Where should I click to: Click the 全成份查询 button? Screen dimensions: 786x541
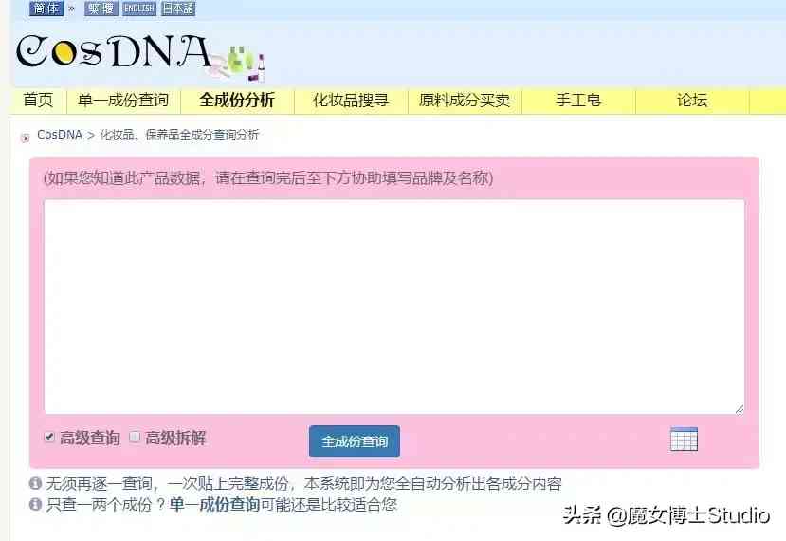pos(355,441)
